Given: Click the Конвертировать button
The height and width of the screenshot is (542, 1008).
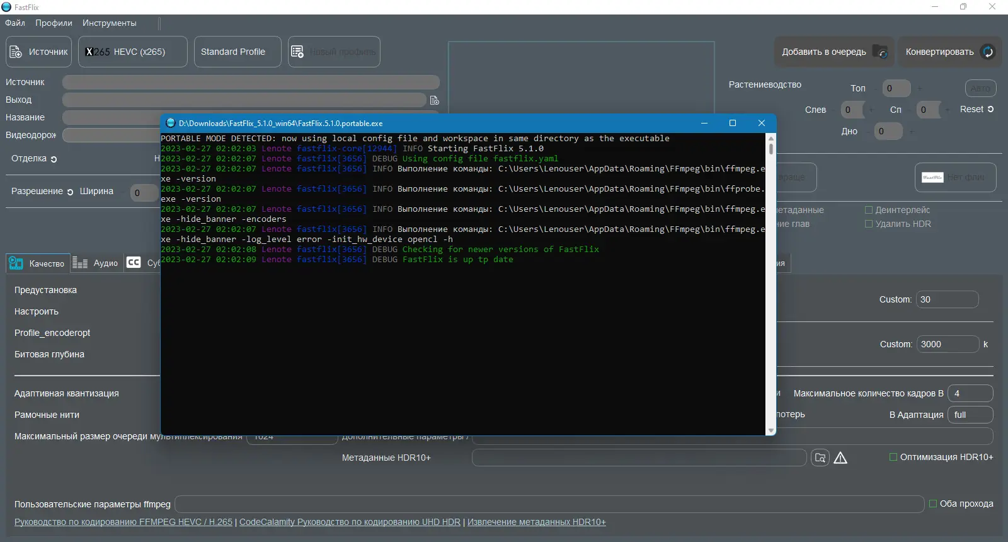Looking at the screenshot, I should point(949,52).
